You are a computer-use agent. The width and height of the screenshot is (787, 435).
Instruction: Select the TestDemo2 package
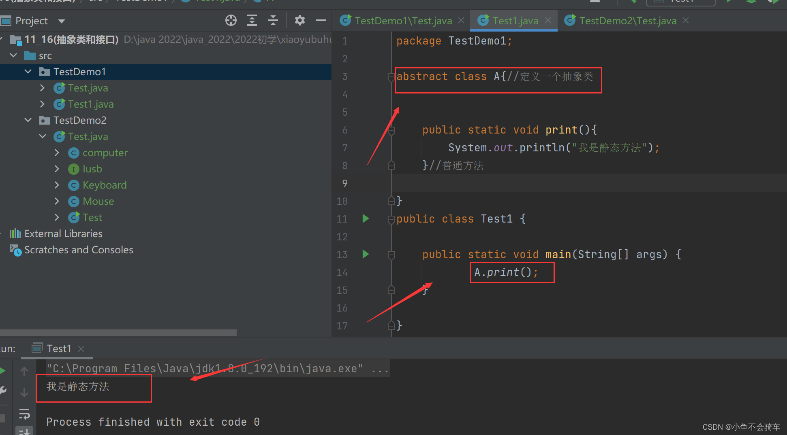click(73, 120)
